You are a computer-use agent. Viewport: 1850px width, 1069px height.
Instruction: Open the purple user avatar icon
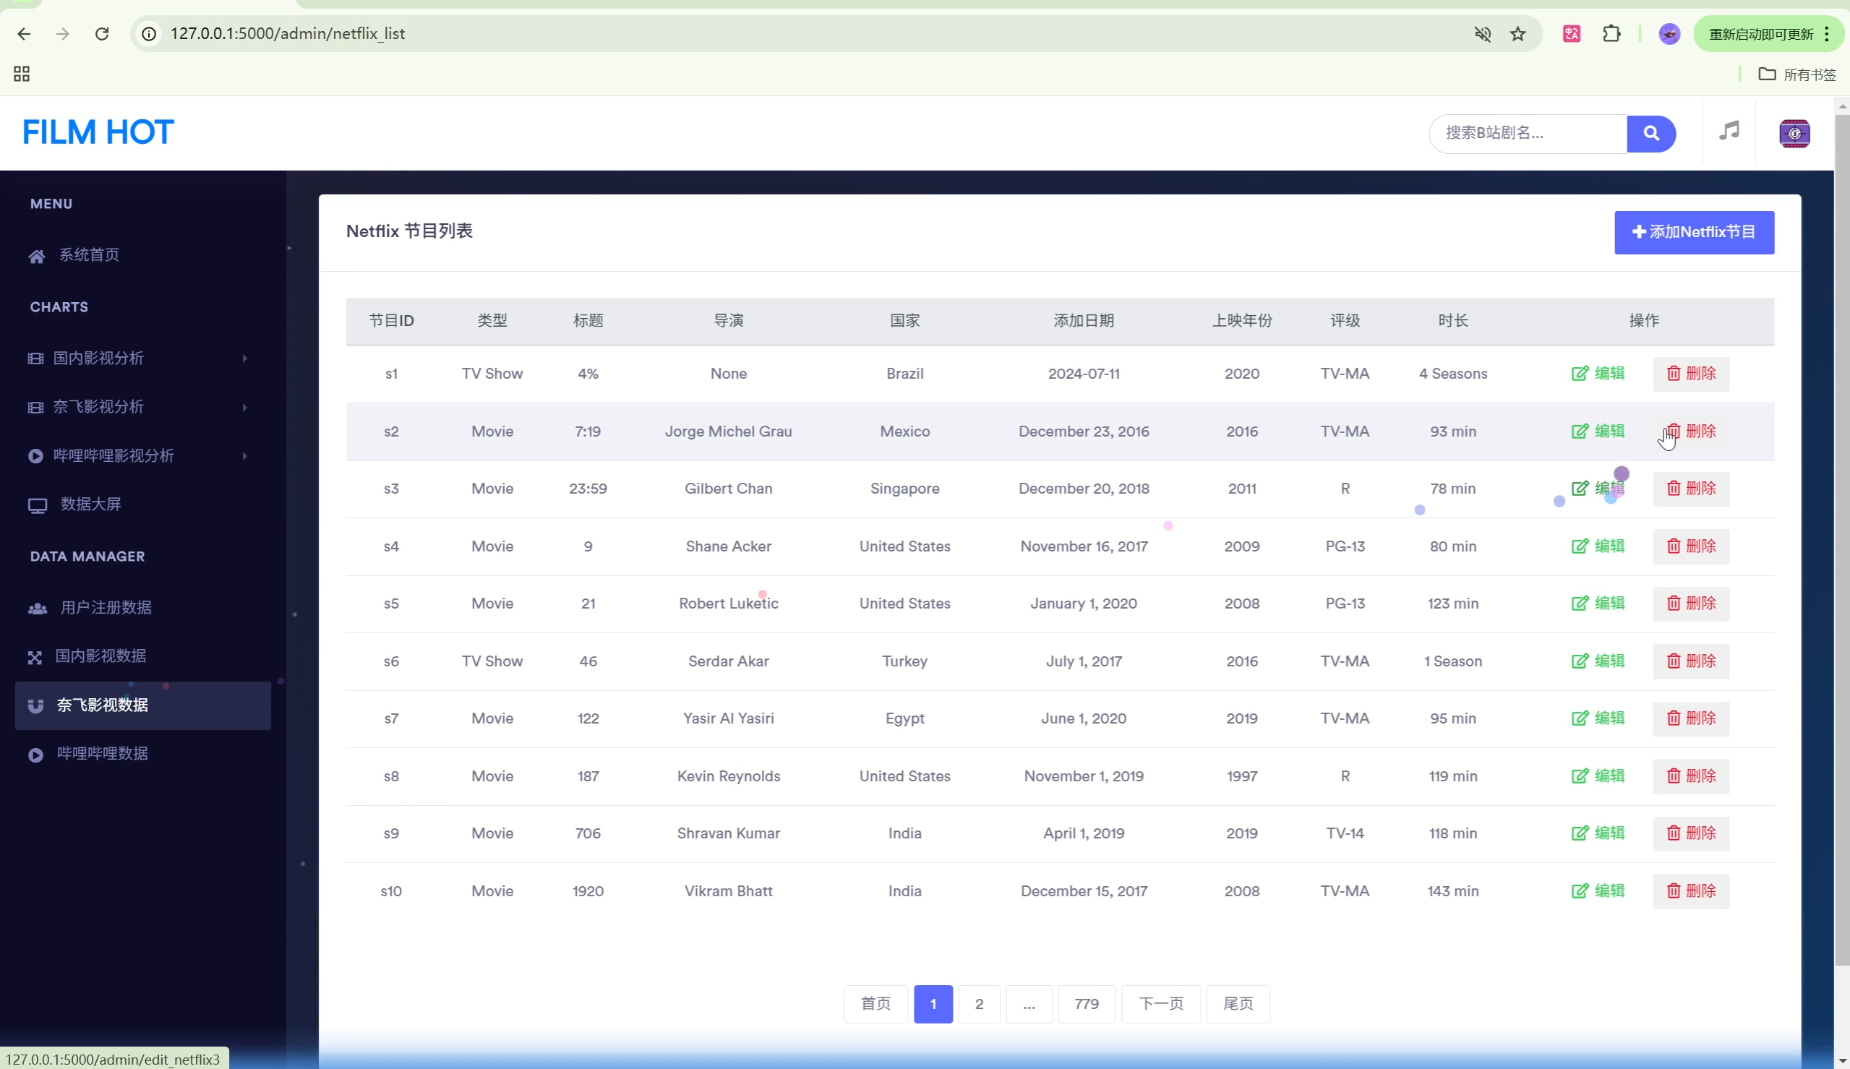point(1794,133)
